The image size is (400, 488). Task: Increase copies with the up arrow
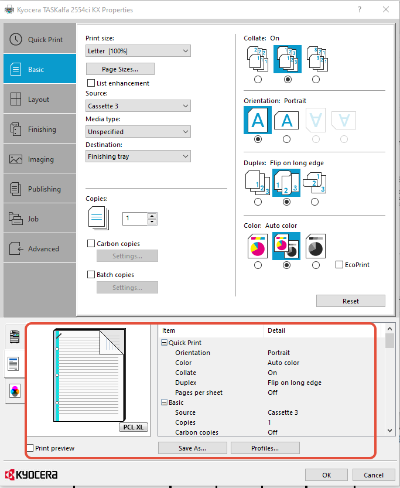pos(152,216)
